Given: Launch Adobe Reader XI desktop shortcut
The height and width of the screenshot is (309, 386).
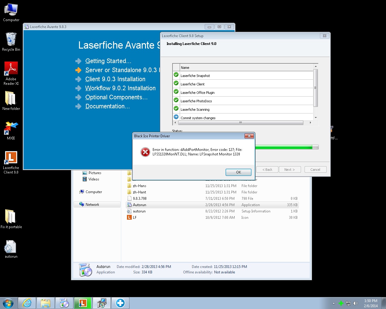Looking at the screenshot, I should (11, 73).
